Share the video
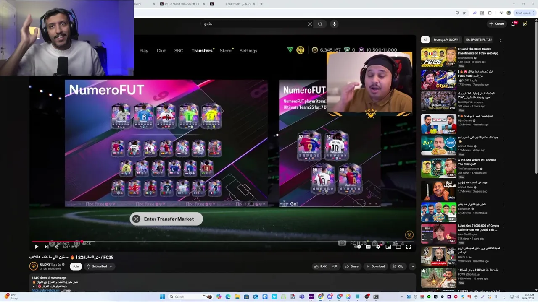The width and height of the screenshot is (538, 302). 352,266
